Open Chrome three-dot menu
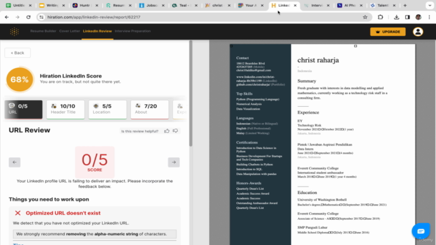The height and width of the screenshot is (245, 436). [x=429, y=17]
